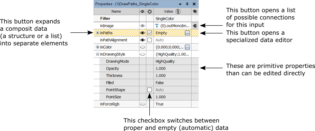Viewport: 315px width, 131px height.
Task: Click the Opacity value field
Action: pyautogui.click(x=172, y=69)
